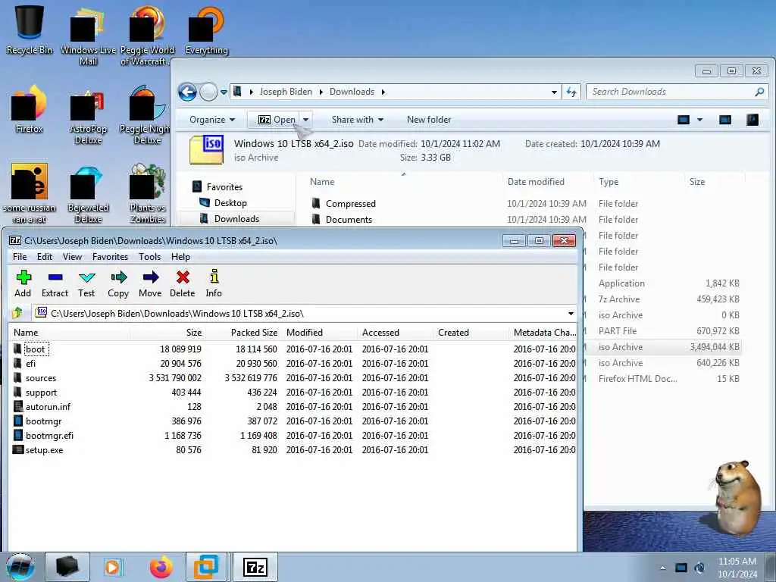
Task: Select the Copy tool in 7-Zip
Action: pos(118,283)
